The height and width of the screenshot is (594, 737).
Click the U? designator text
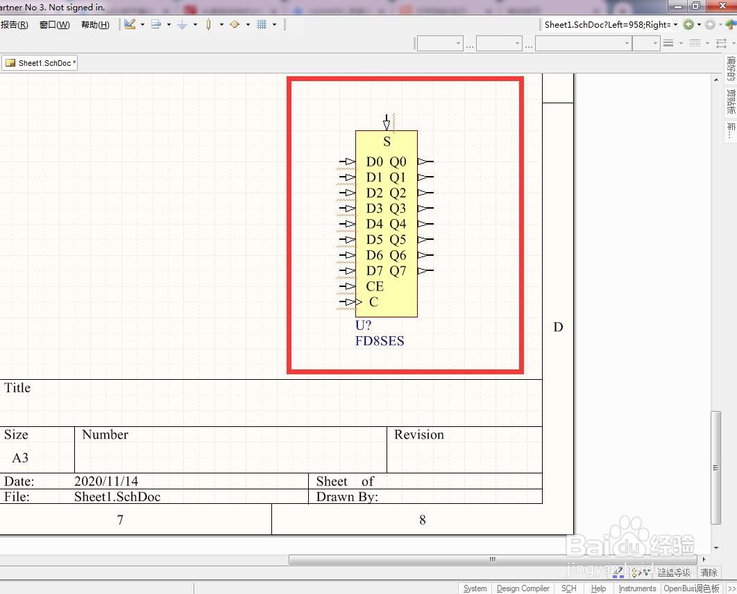point(364,325)
